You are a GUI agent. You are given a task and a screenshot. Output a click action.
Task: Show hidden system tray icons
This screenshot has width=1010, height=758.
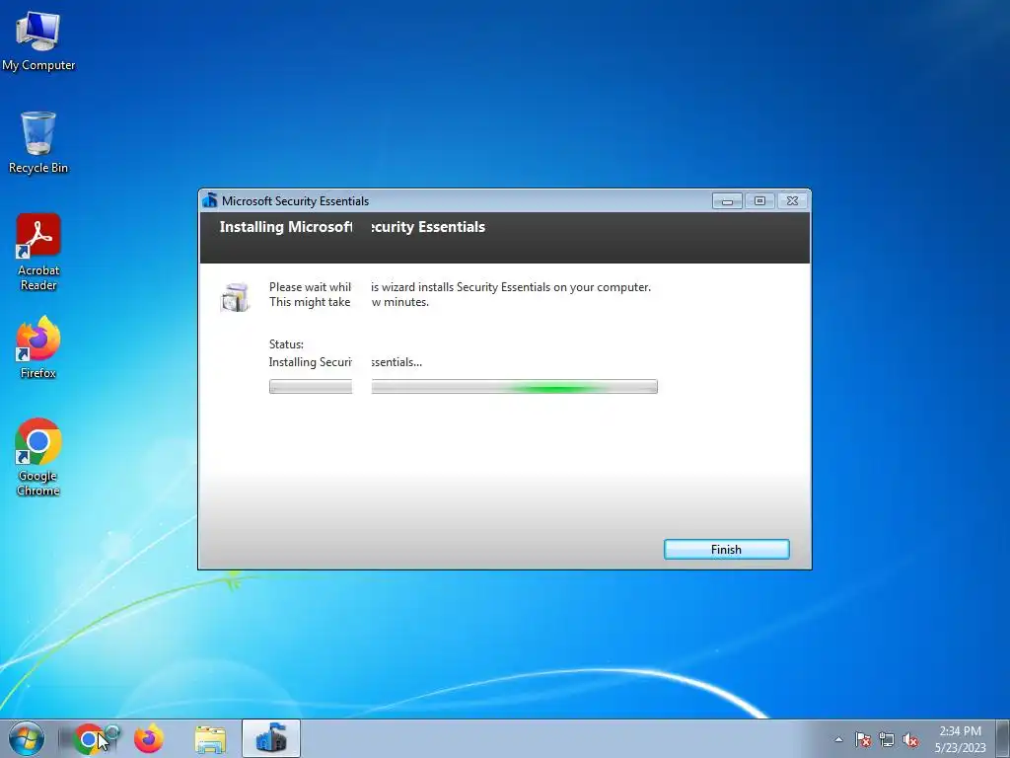click(x=838, y=739)
